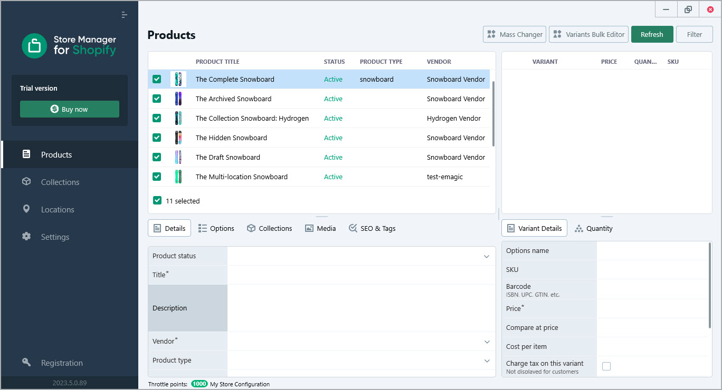722x390 pixels.
Task: Click the SEO & Tags tab icon
Action: [x=353, y=228]
